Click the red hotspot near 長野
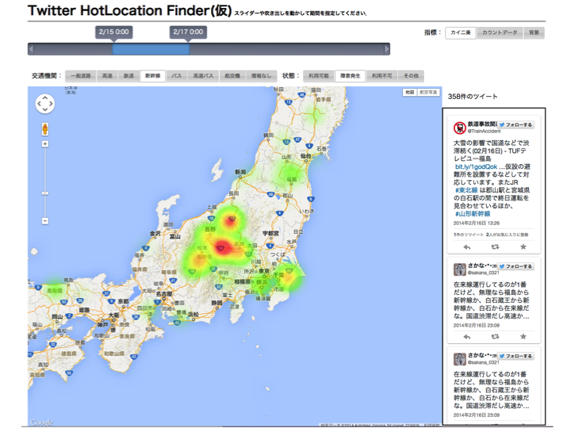This screenshot has height=428, width=571. click(231, 220)
